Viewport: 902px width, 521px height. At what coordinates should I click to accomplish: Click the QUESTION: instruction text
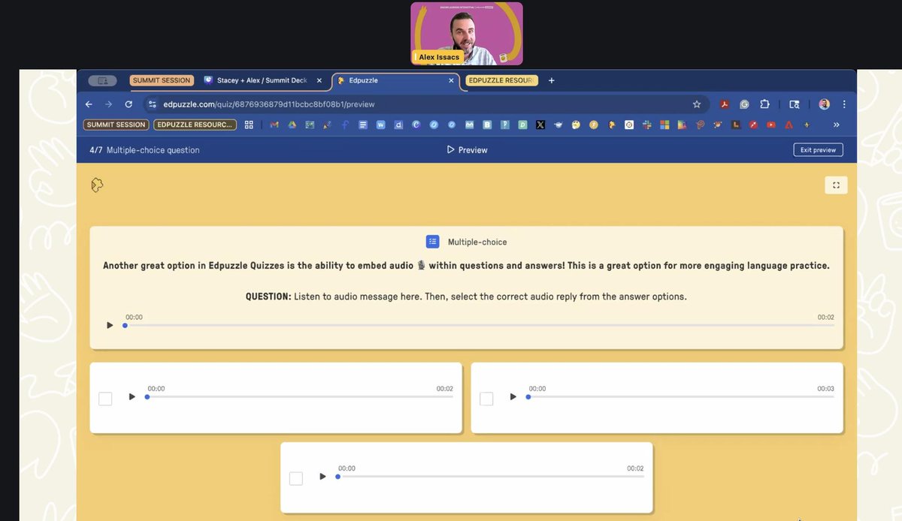coord(466,297)
